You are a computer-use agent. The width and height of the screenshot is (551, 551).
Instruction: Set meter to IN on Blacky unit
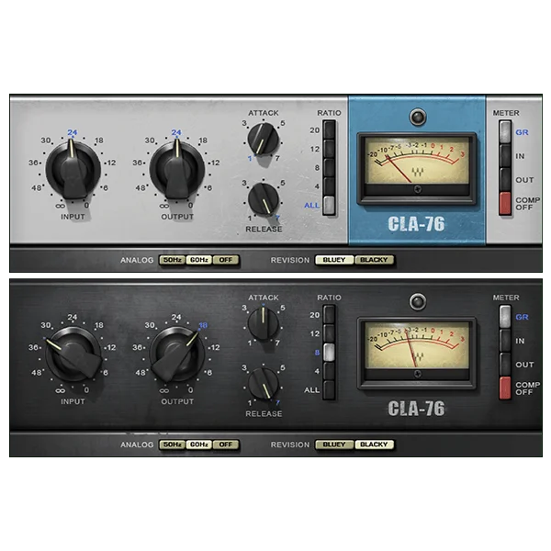coord(505,341)
